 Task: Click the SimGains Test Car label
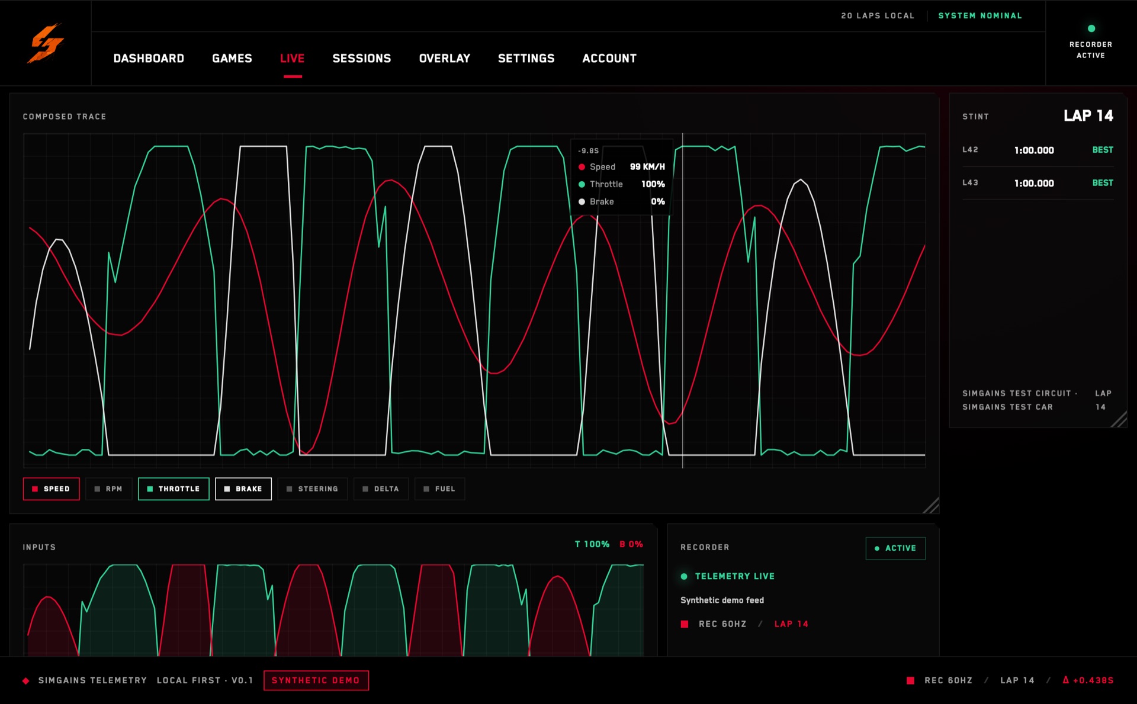pyautogui.click(x=1007, y=407)
